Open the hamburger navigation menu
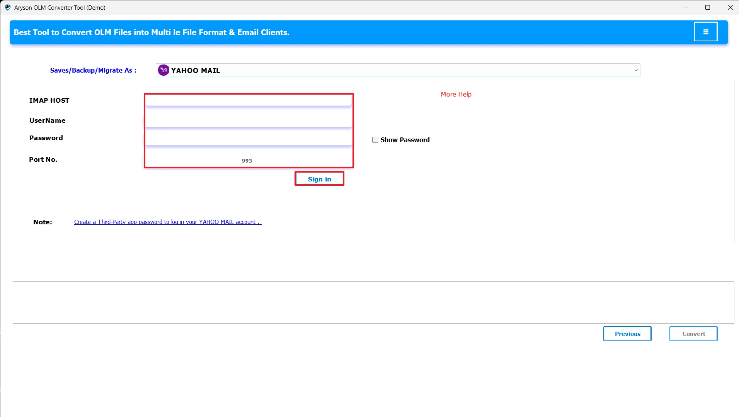This screenshot has height=417, width=739. point(706,31)
